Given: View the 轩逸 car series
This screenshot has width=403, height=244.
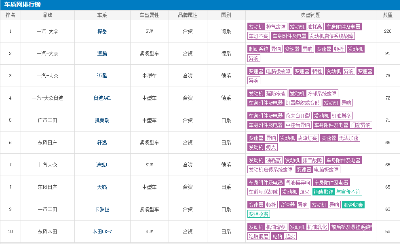Looking at the screenshot, I should pos(101,142).
